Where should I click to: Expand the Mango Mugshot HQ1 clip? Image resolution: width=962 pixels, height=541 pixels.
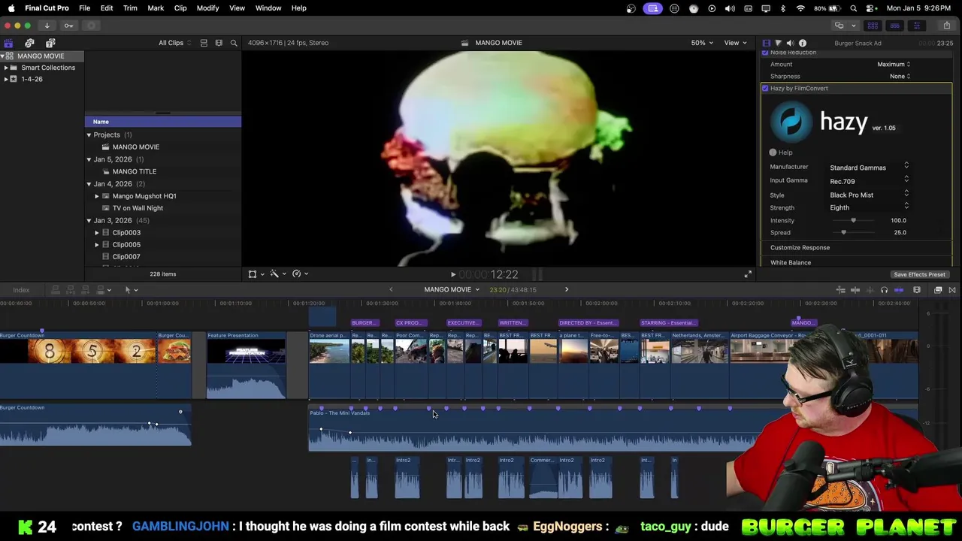click(97, 196)
